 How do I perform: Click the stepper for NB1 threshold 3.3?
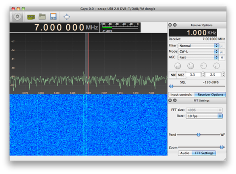(203, 75)
